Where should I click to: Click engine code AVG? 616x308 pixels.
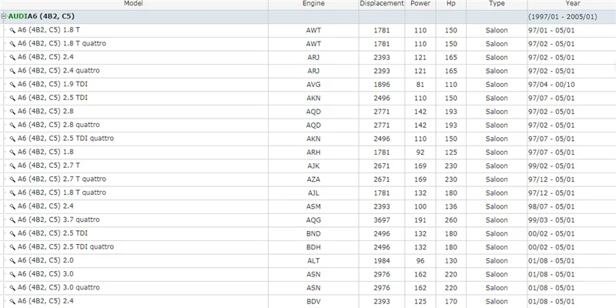point(313,85)
